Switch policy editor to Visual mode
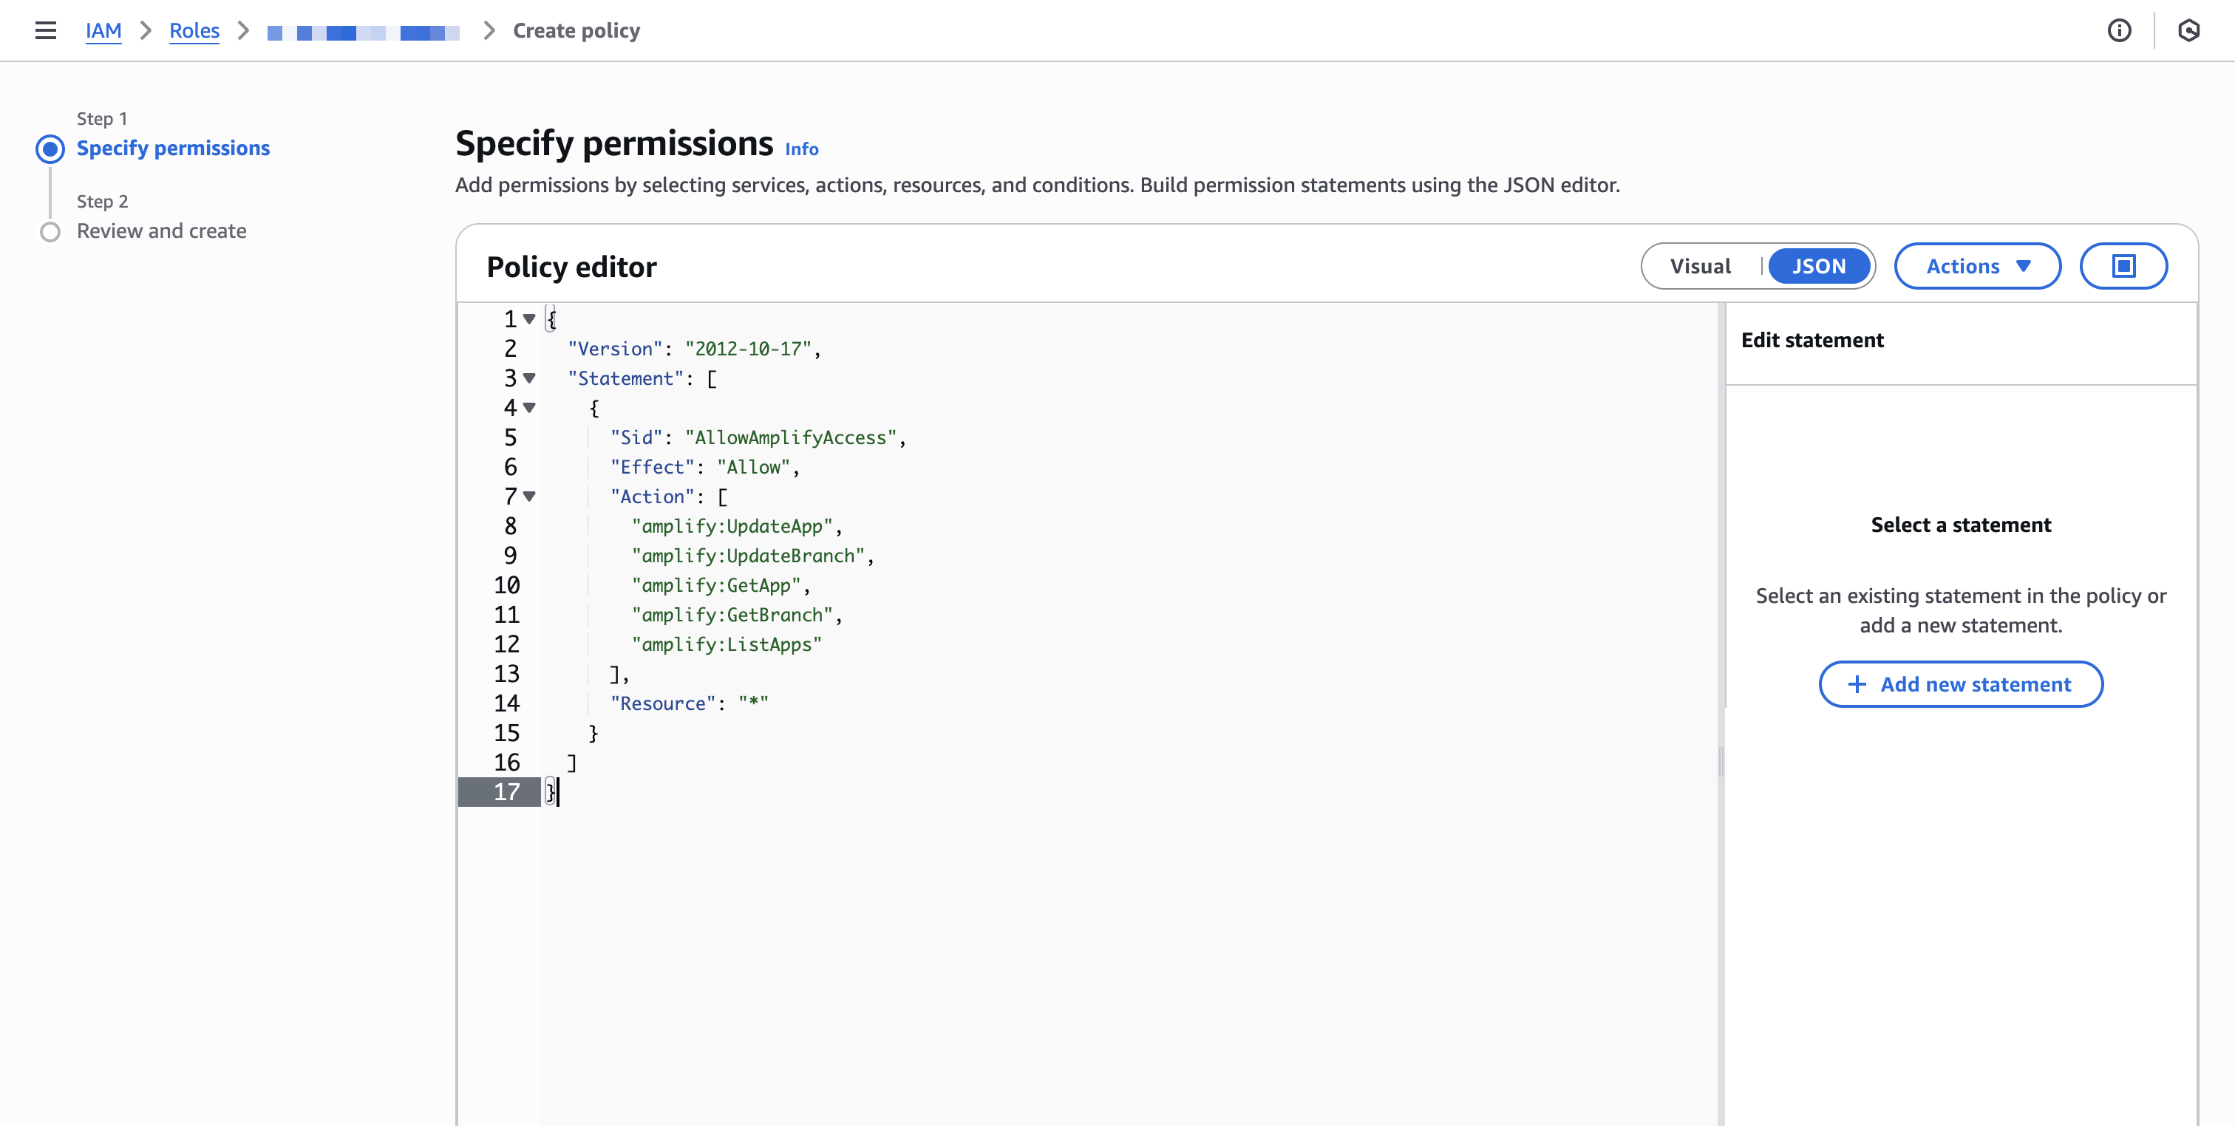This screenshot has height=1126, width=2235. click(1700, 265)
